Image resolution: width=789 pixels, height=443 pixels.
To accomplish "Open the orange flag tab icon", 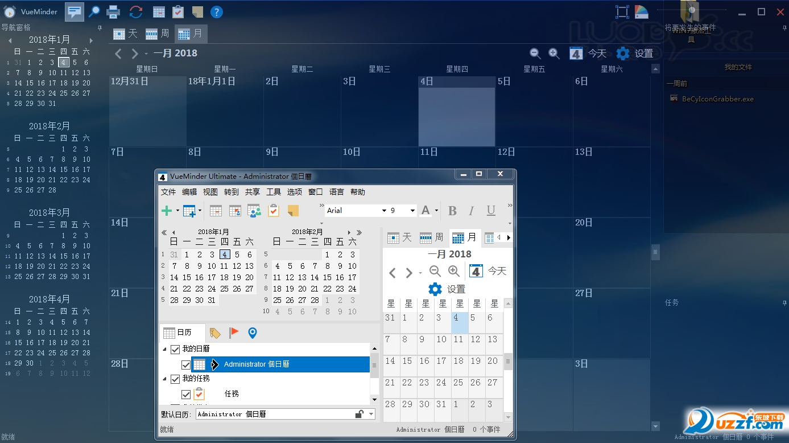I will pyautogui.click(x=234, y=333).
